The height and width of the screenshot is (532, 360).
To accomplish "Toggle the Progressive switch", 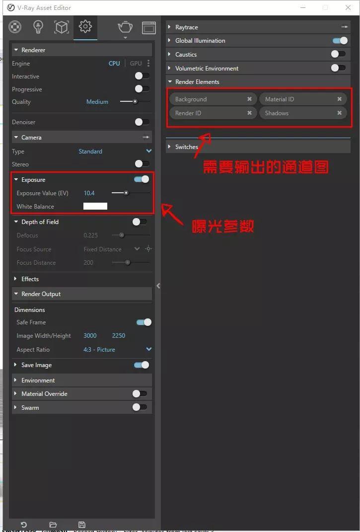I will (x=142, y=89).
